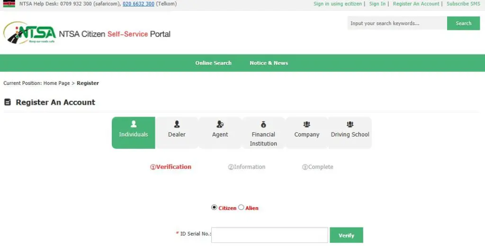
Task: Switch to the Company tab label
Action: tap(306, 135)
